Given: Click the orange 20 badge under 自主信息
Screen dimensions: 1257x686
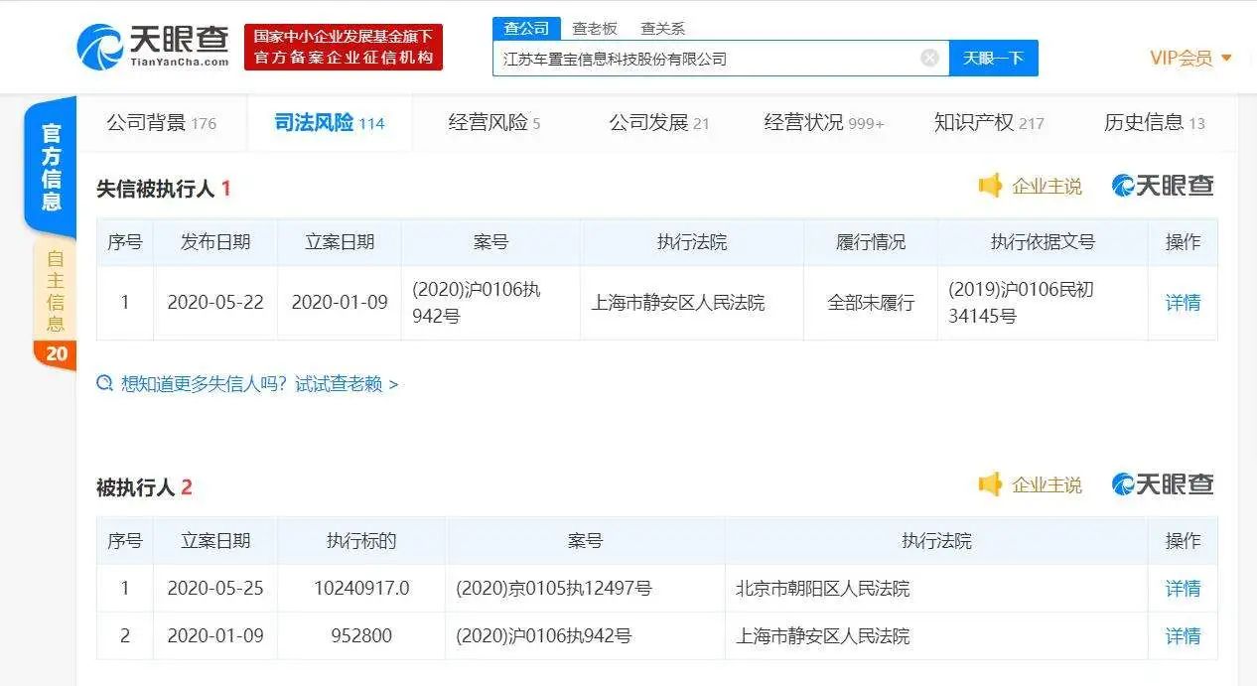Looking at the screenshot, I should 56,354.
